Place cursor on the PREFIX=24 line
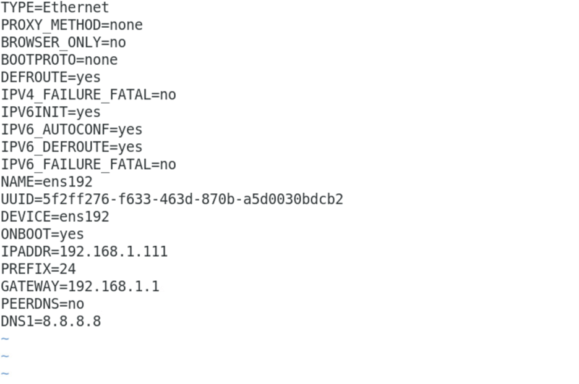 (38, 269)
